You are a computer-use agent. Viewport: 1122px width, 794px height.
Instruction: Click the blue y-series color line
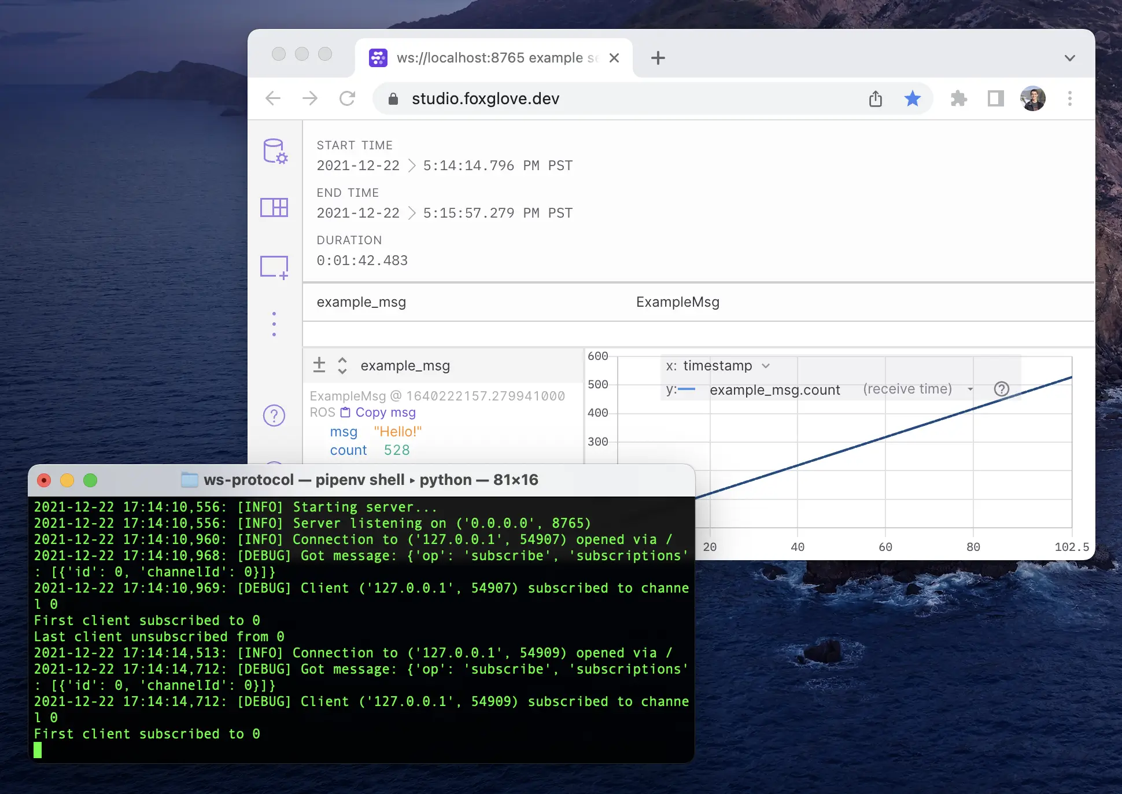coord(688,389)
